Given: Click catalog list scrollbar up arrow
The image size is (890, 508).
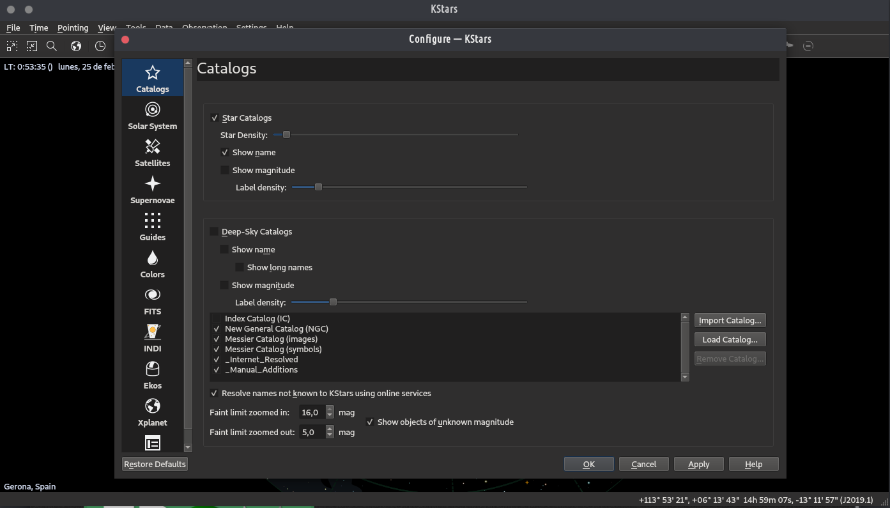Looking at the screenshot, I should click(685, 318).
